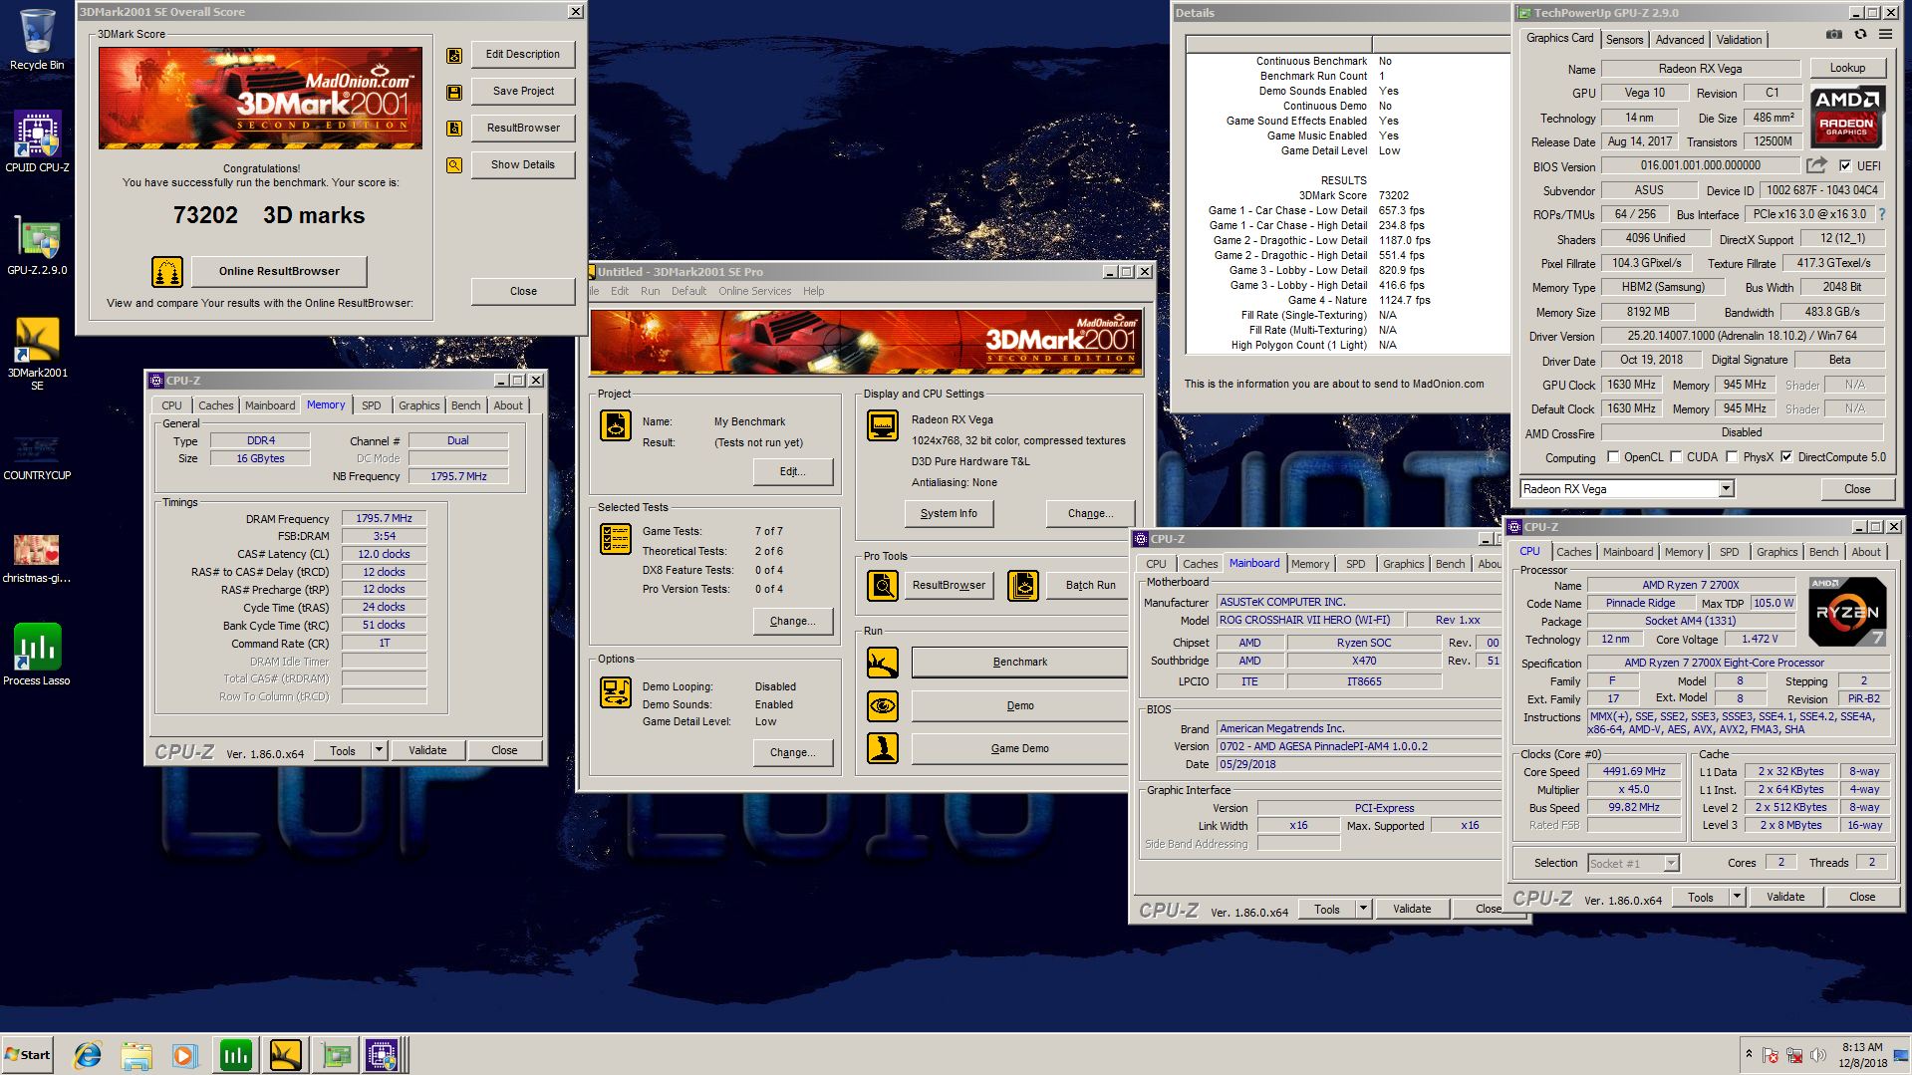Click the Game Demo joystick icon
This screenshot has width=1912, height=1075.
click(883, 748)
